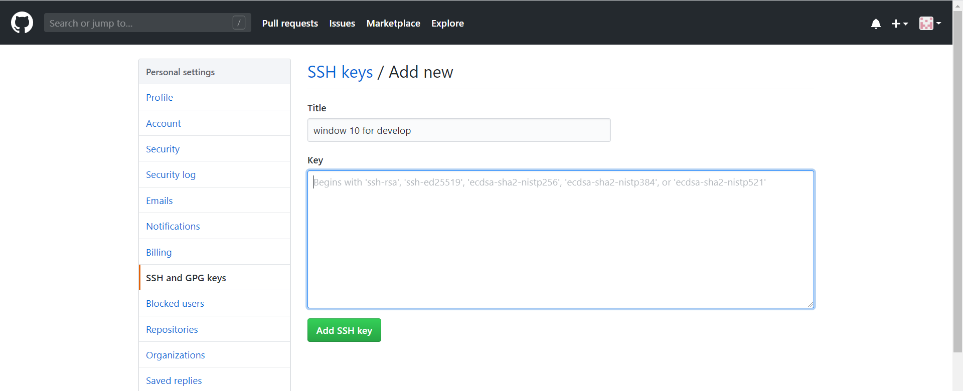View notifications bell icon
Image resolution: width=963 pixels, height=391 pixels.
876,24
